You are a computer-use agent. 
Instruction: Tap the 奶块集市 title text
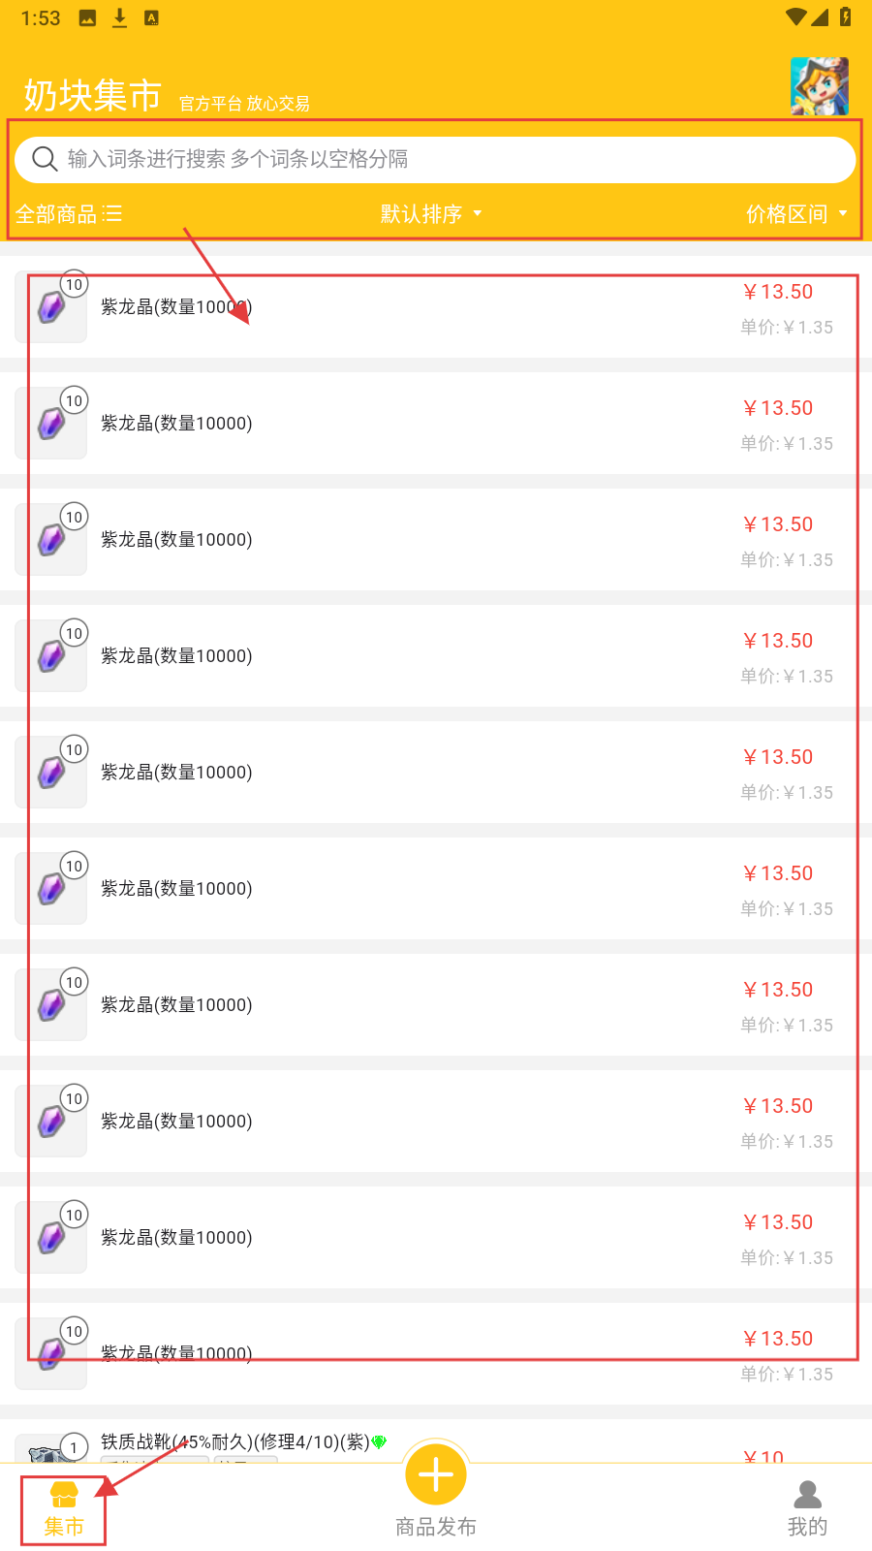(x=93, y=96)
